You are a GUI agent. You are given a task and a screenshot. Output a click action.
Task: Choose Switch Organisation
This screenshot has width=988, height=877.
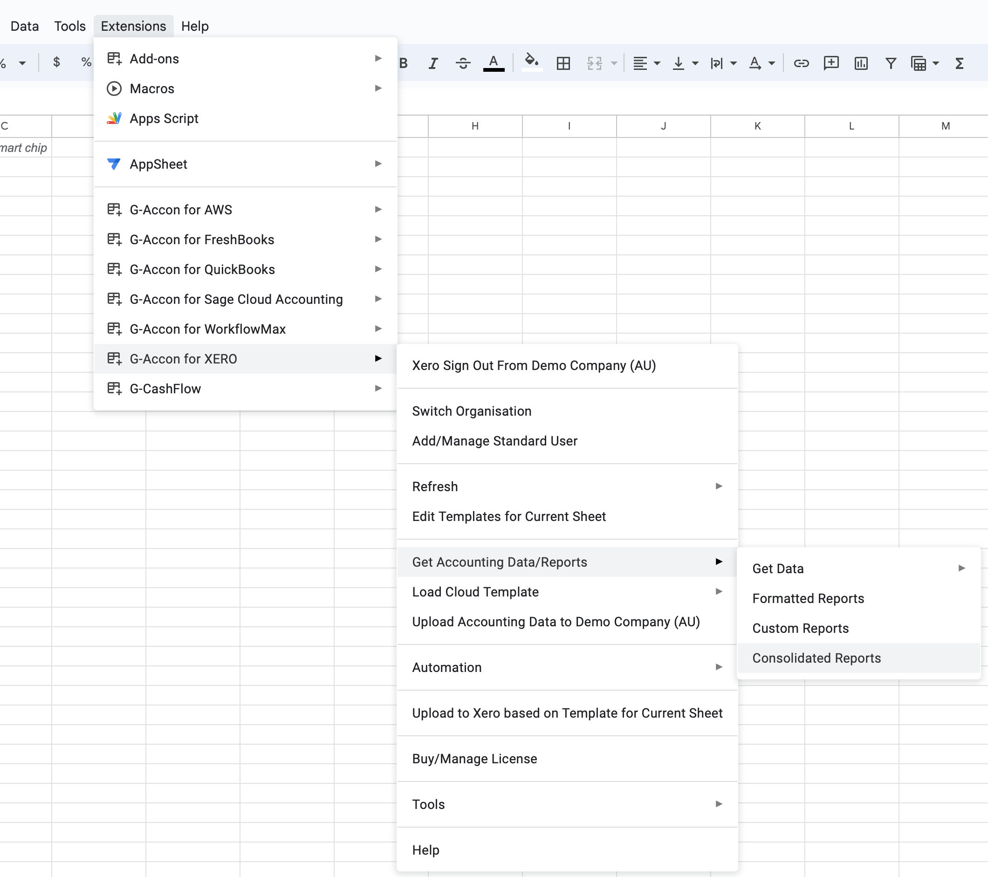(x=568, y=411)
